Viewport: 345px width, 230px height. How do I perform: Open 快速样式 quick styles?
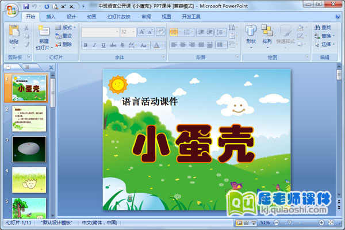285,37
